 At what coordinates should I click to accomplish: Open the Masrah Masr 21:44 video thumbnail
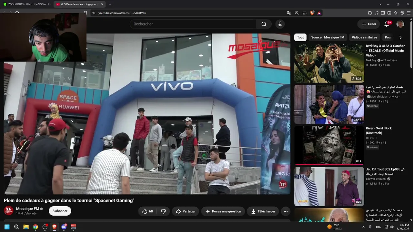pyautogui.click(x=329, y=104)
